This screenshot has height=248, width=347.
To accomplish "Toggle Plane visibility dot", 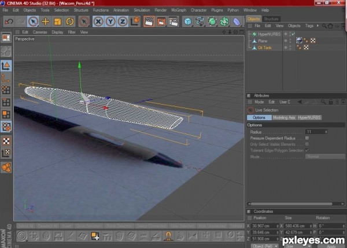I will 286,40.
